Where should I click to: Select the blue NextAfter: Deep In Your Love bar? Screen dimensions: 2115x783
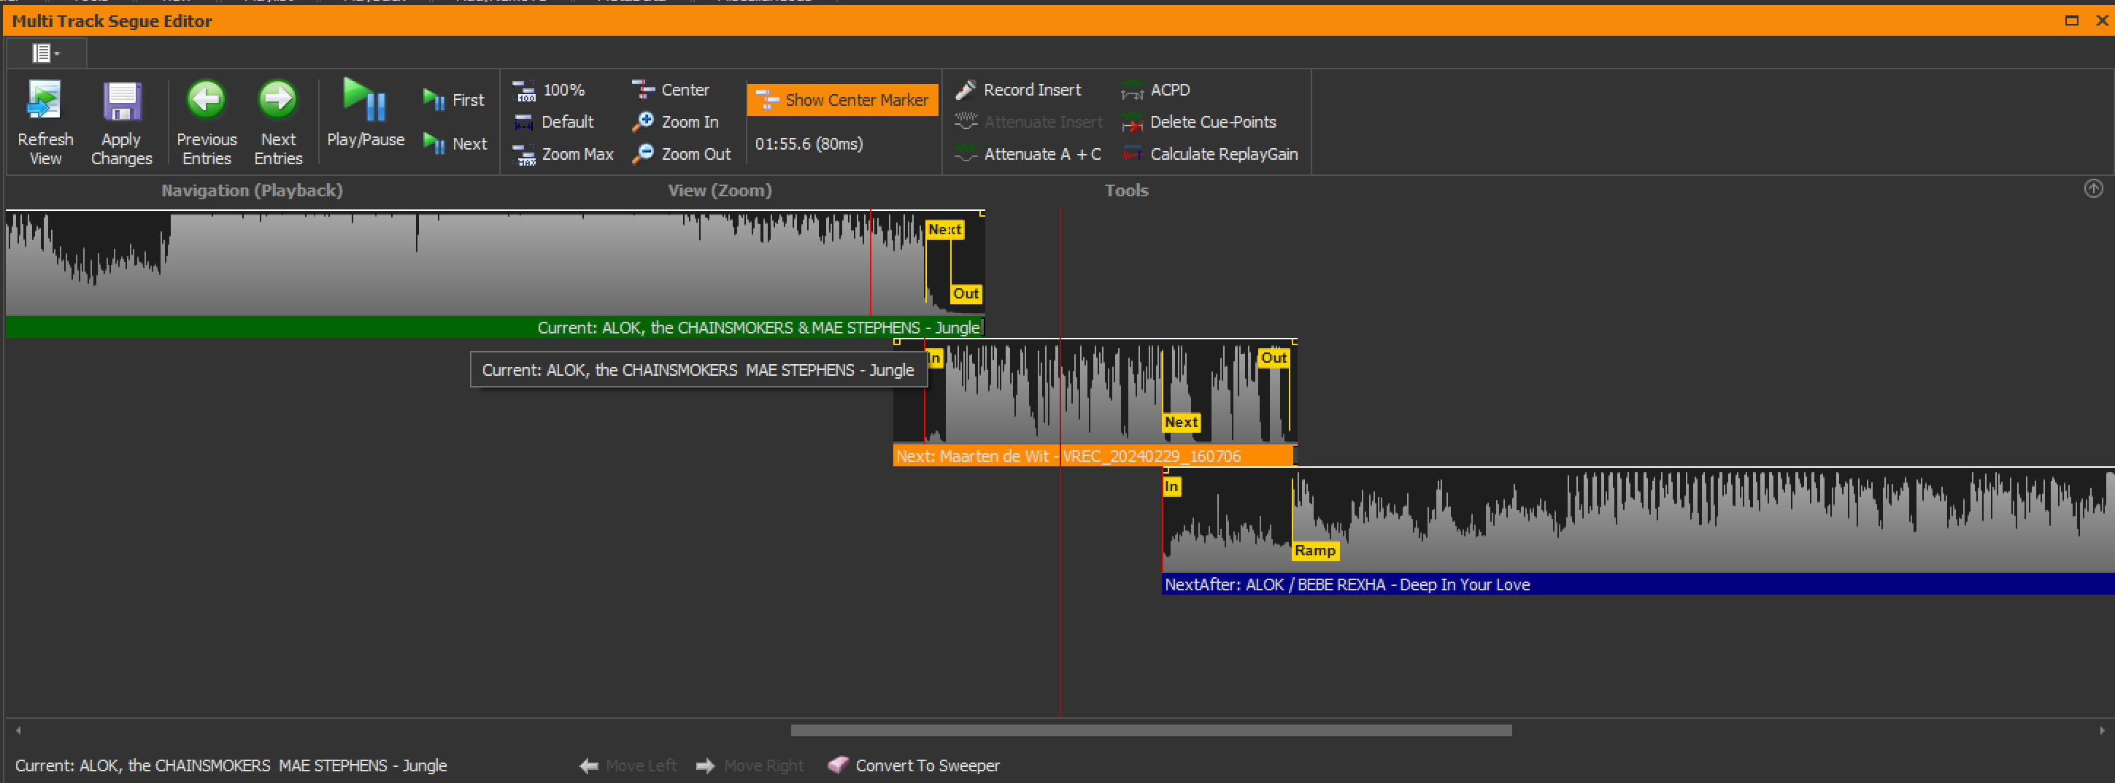click(1638, 585)
